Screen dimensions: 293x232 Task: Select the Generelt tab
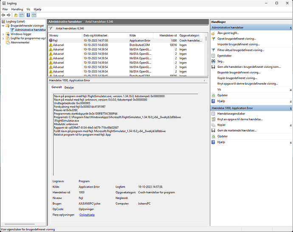pos(56,87)
